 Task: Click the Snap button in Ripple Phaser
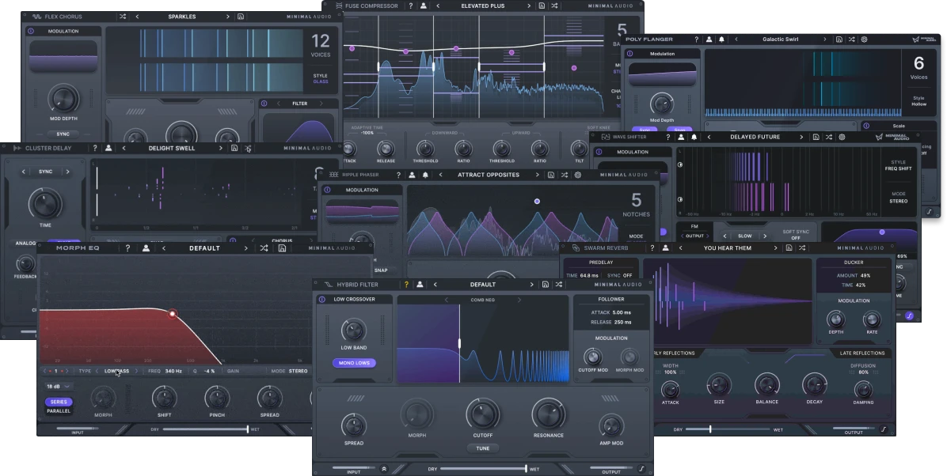point(381,270)
